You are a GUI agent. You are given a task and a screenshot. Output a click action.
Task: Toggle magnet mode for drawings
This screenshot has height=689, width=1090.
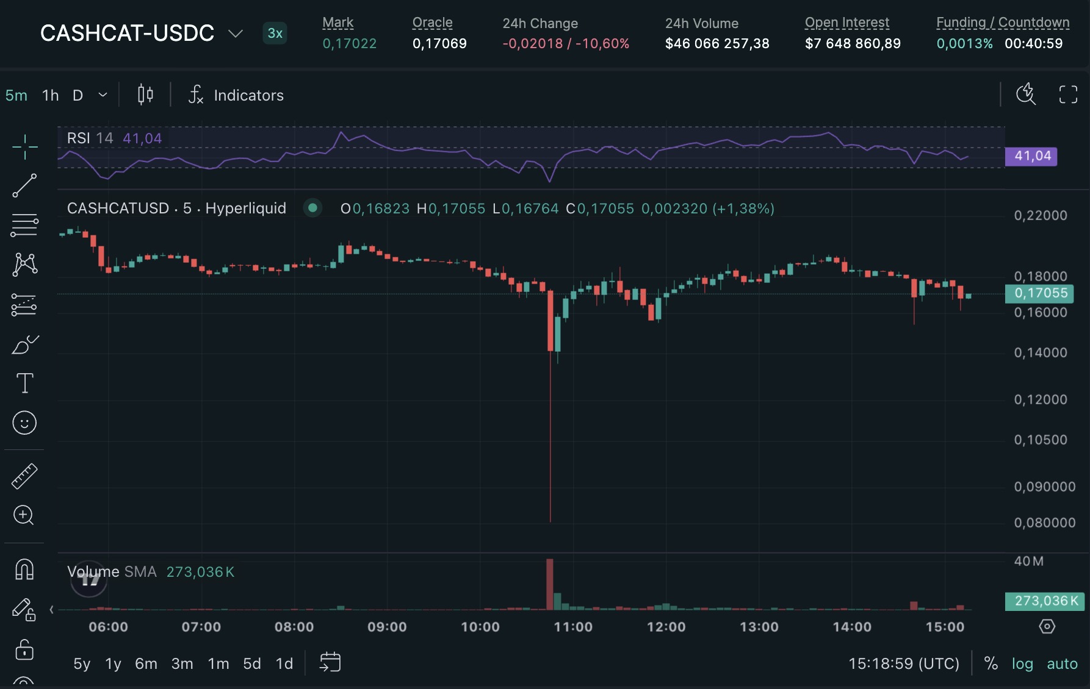pos(24,569)
